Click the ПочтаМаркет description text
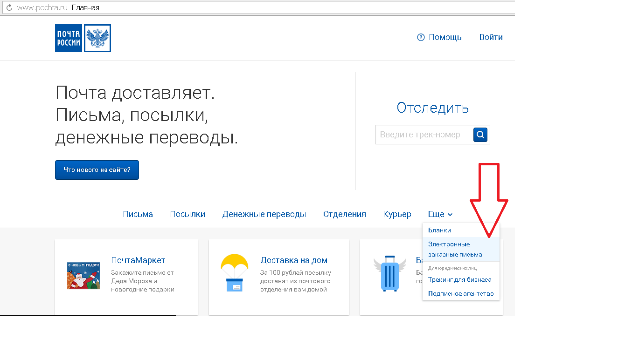This screenshot has width=639, height=339. 143,281
